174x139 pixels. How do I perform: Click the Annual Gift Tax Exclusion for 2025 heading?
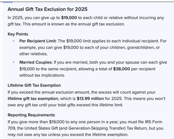coord(48,9)
